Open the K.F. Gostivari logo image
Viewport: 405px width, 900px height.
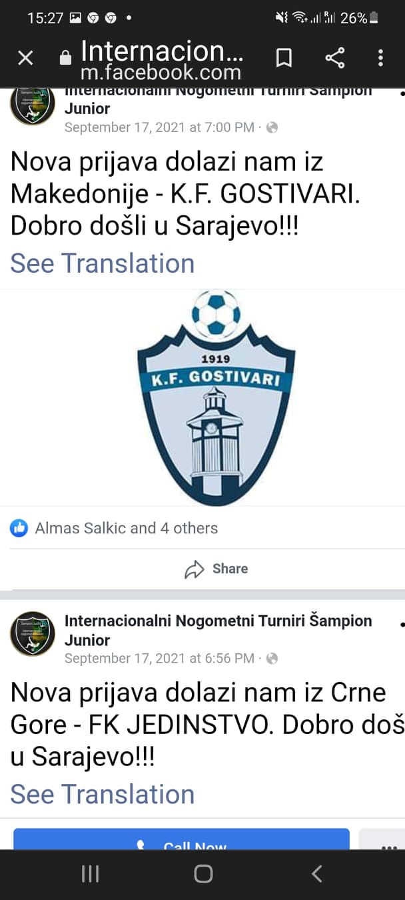(216, 397)
